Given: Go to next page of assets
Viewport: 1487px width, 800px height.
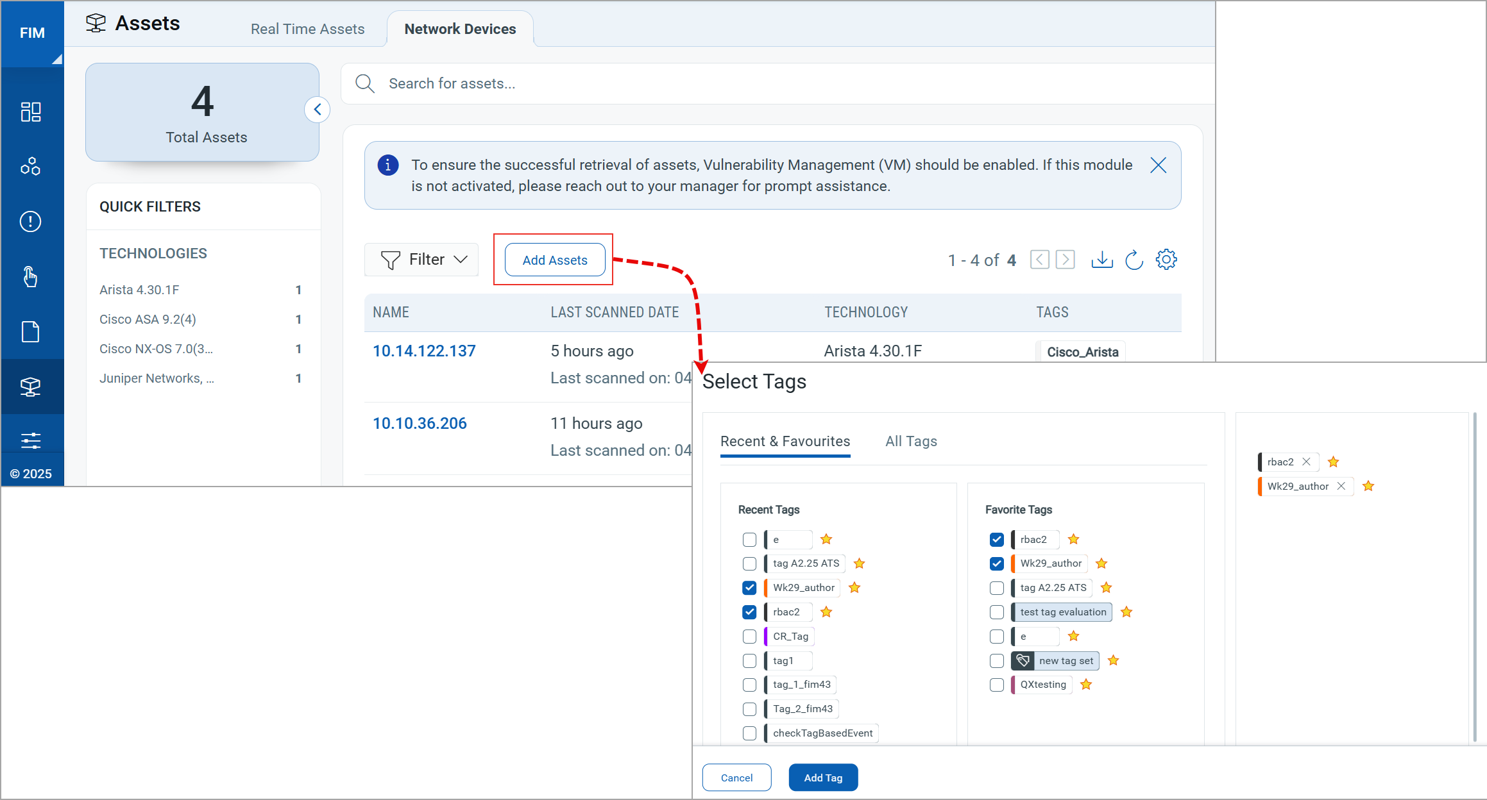Looking at the screenshot, I should point(1066,260).
